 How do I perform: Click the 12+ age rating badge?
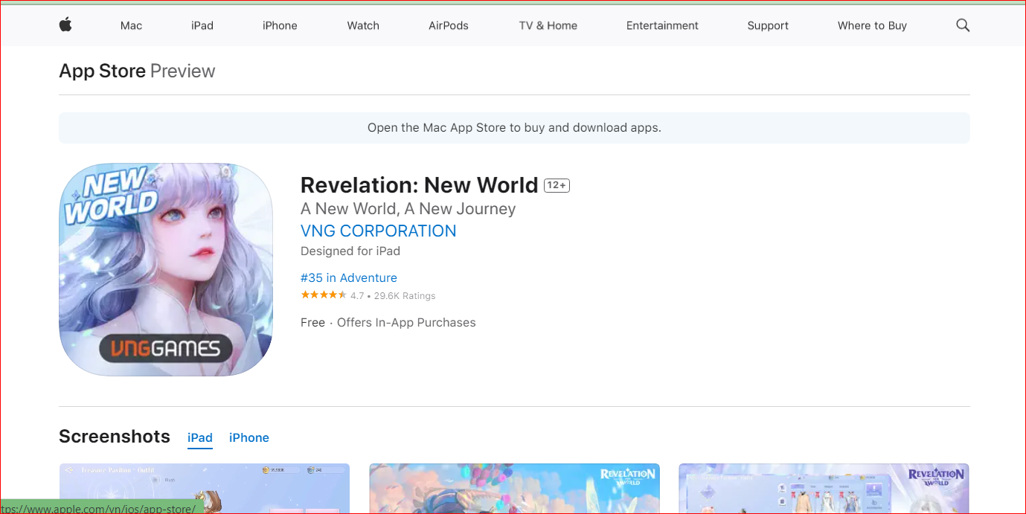point(557,185)
